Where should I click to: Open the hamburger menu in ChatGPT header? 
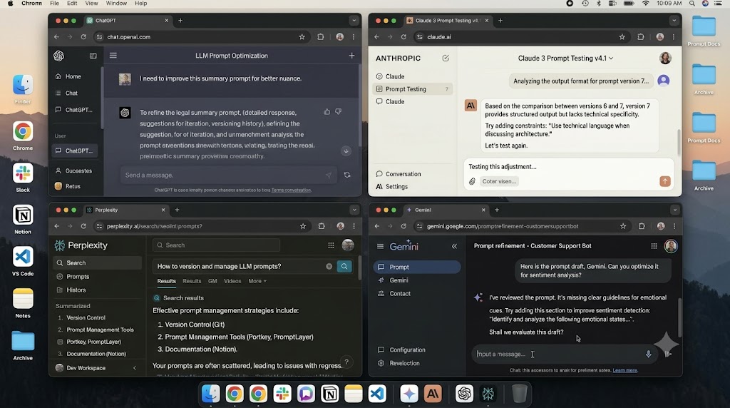tap(113, 56)
